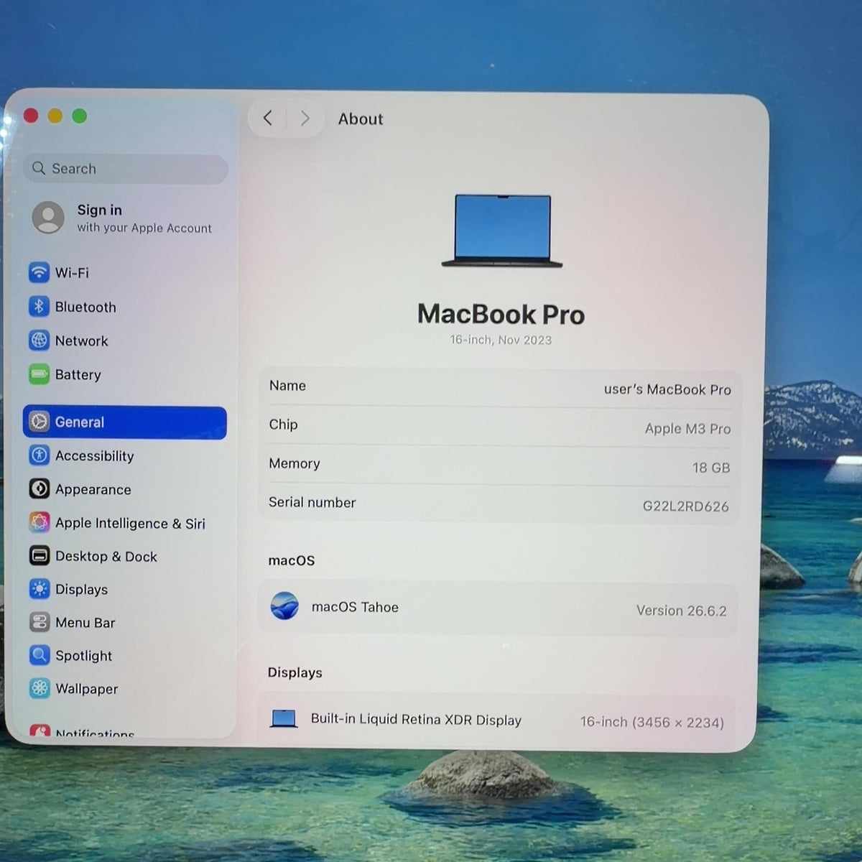Click the About title in toolbar

pos(361,119)
